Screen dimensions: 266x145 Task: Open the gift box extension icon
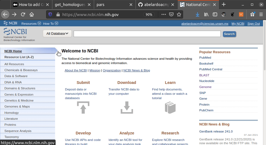coord(253,14)
